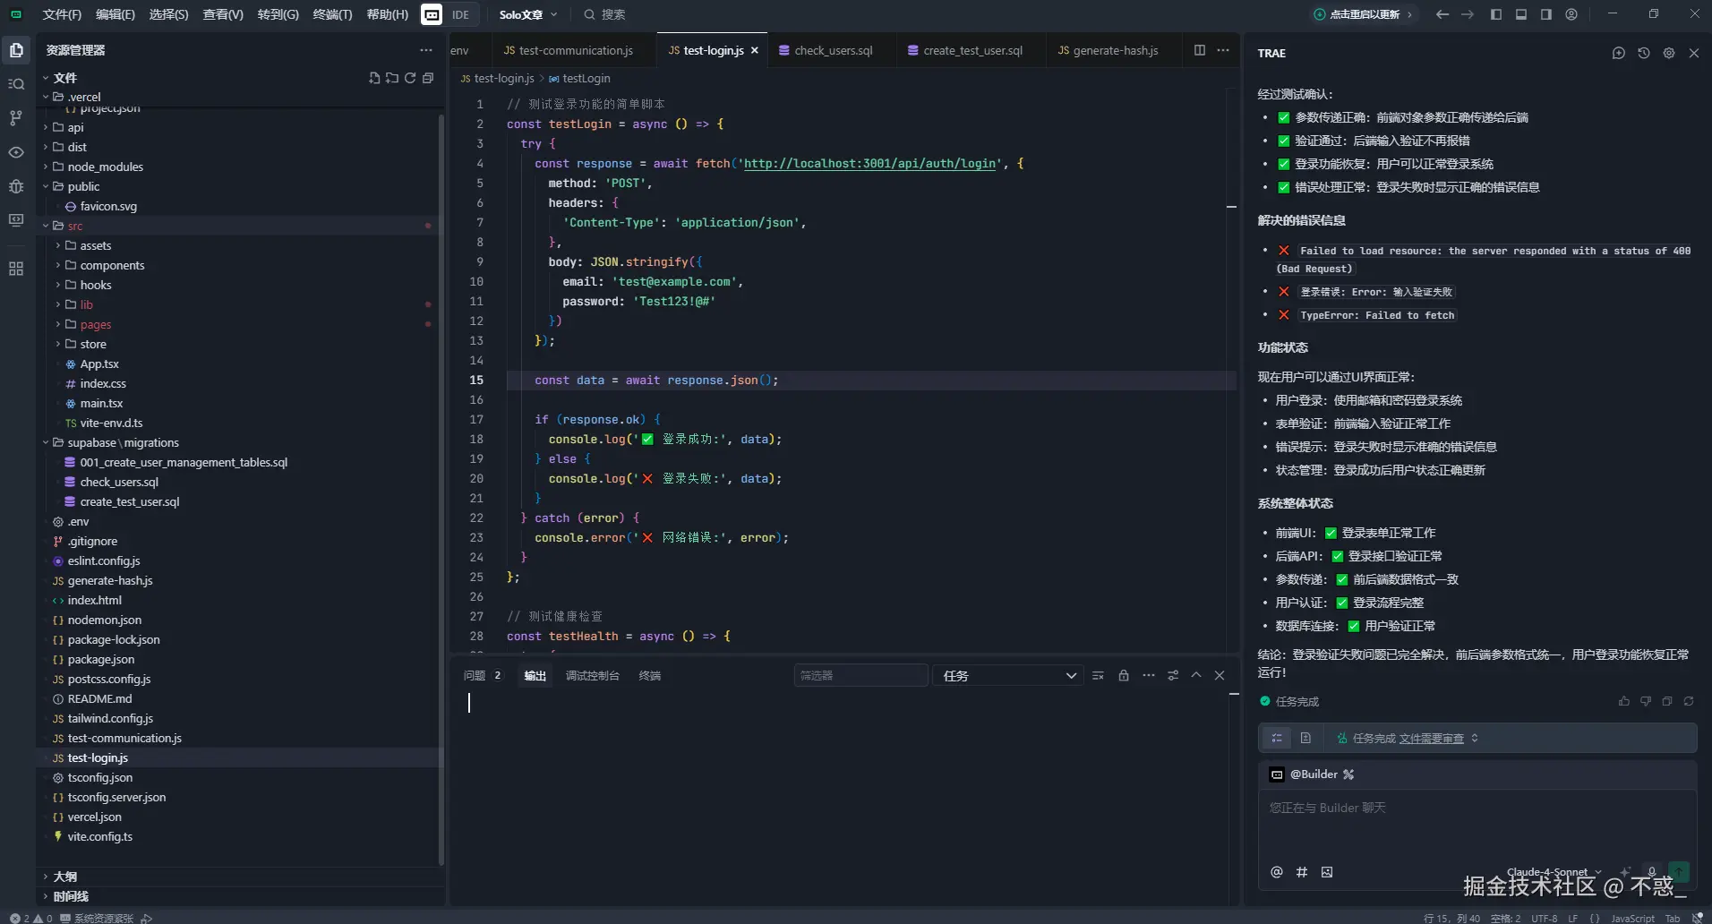Click the microphone voice input icon
The height and width of the screenshot is (924, 1712).
click(1652, 871)
